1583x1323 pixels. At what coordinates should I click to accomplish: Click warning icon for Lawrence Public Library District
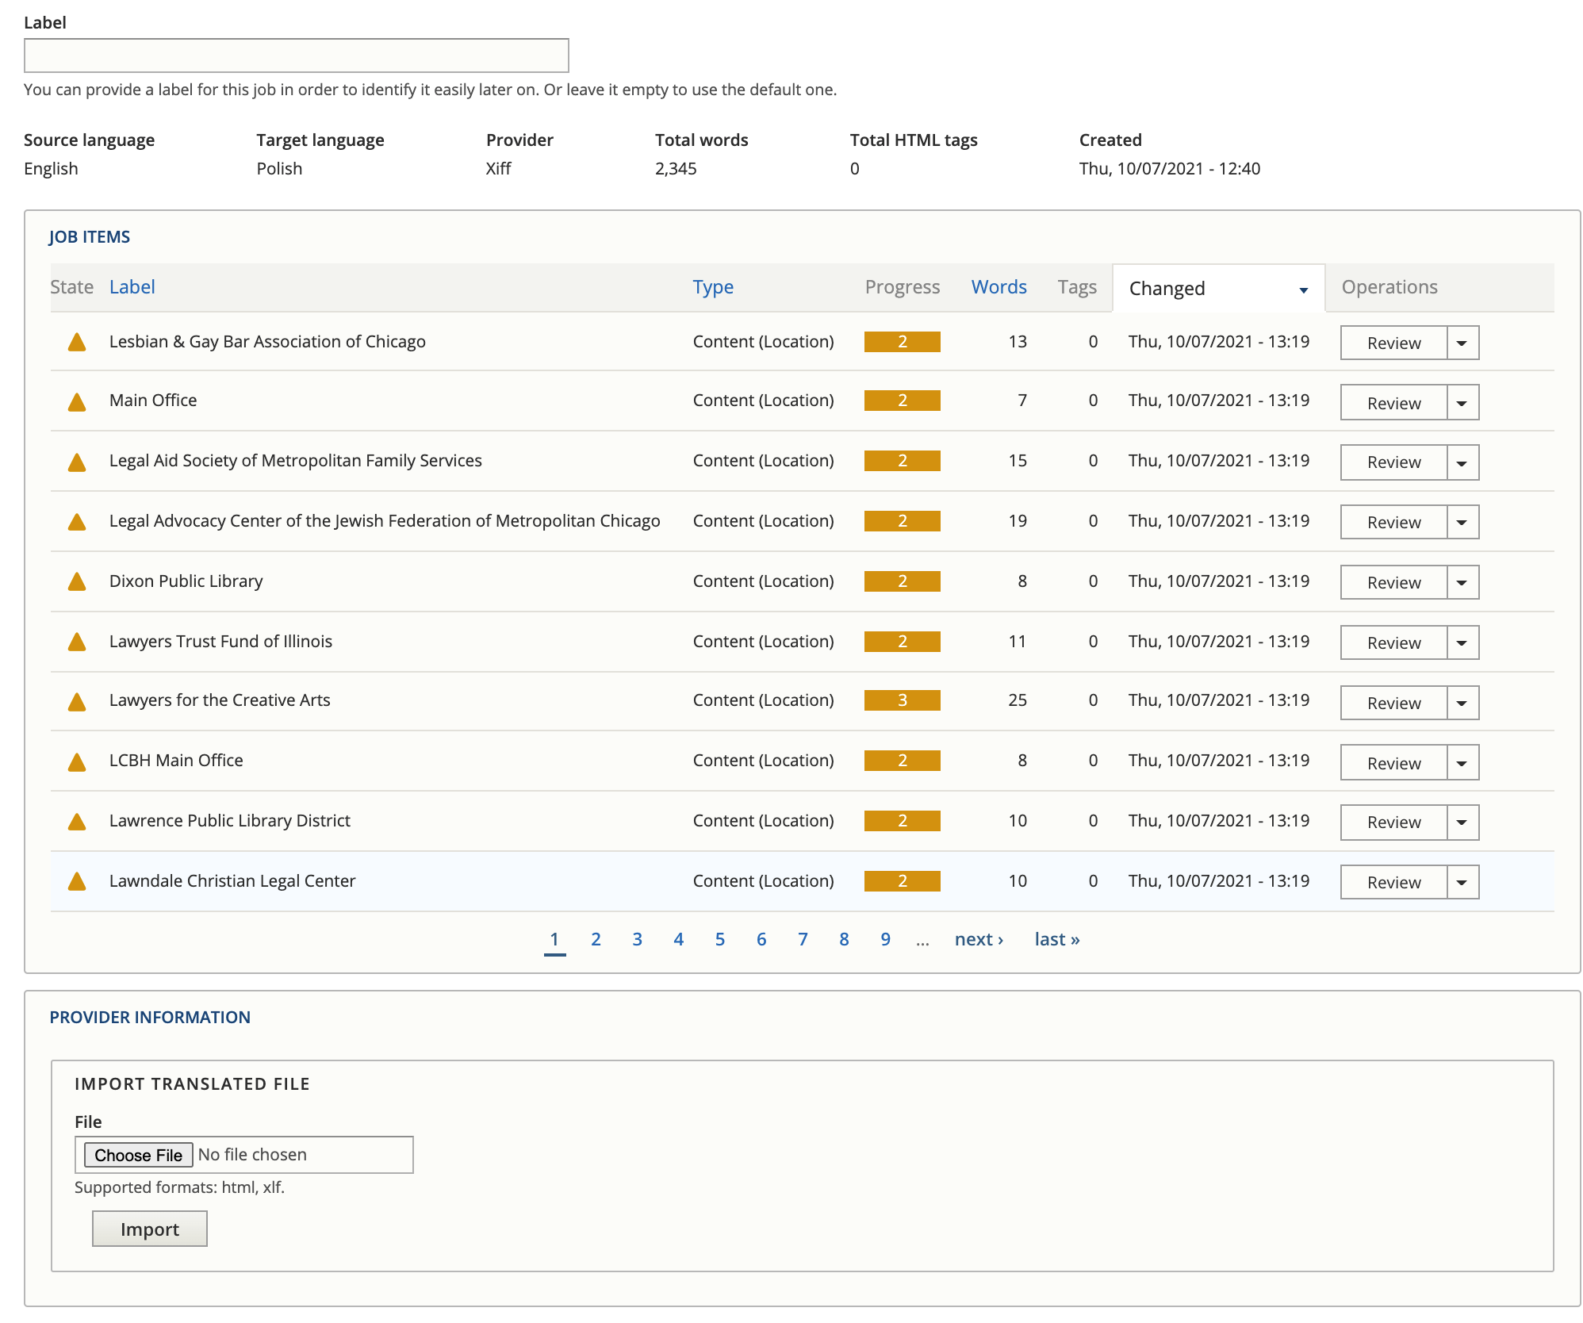click(x=77, y=822)
